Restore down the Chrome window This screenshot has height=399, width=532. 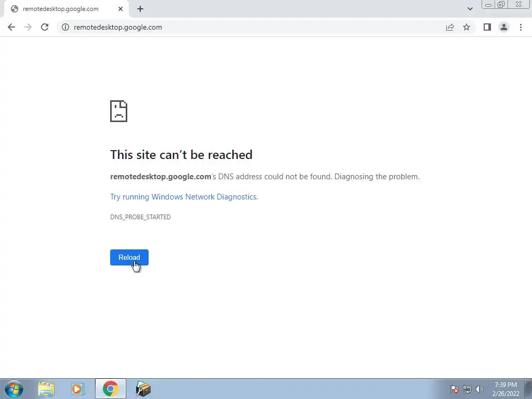(501, 4)
